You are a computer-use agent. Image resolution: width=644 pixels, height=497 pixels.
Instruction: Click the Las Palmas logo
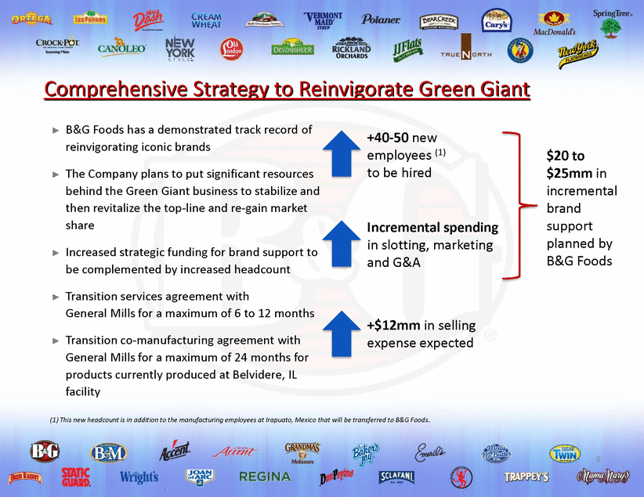click(x=90, y=19)
